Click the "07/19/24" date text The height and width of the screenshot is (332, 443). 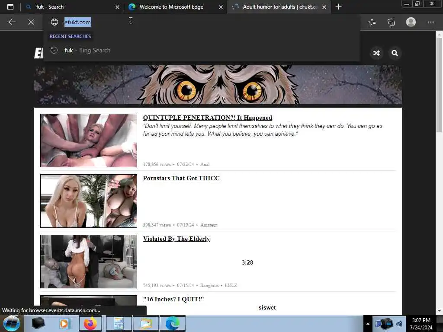click(185, 225)
